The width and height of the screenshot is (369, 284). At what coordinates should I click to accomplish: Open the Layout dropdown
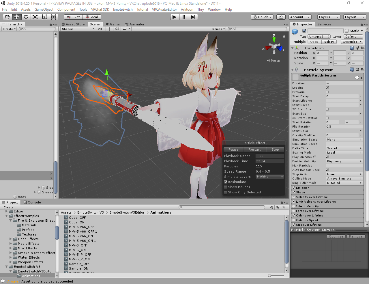pos(355,17)
